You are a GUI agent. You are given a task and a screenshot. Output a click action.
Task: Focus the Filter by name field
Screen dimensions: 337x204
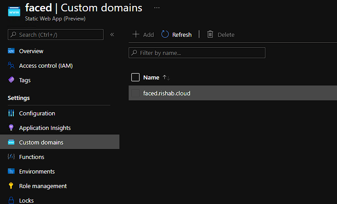pyautogui.click(x=197, y=53)
